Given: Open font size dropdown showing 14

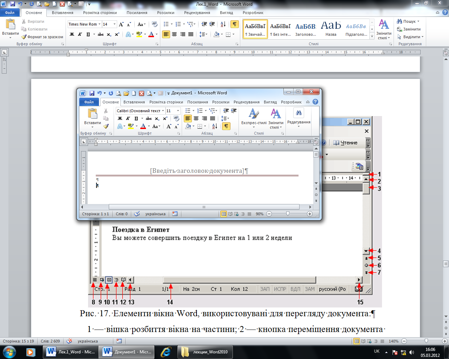Looking at the screenshot, I should [115, 24].
